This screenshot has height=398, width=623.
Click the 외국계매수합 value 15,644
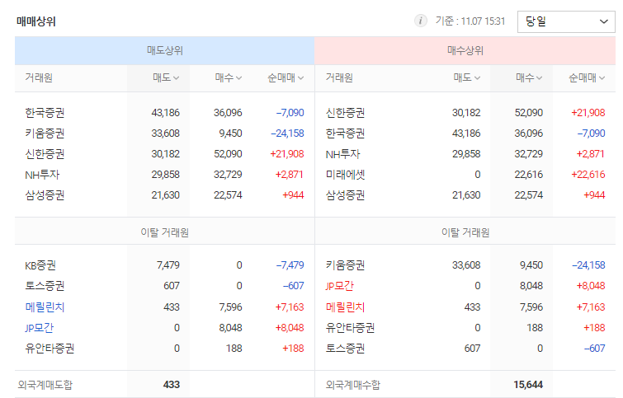tap(528, 385)
